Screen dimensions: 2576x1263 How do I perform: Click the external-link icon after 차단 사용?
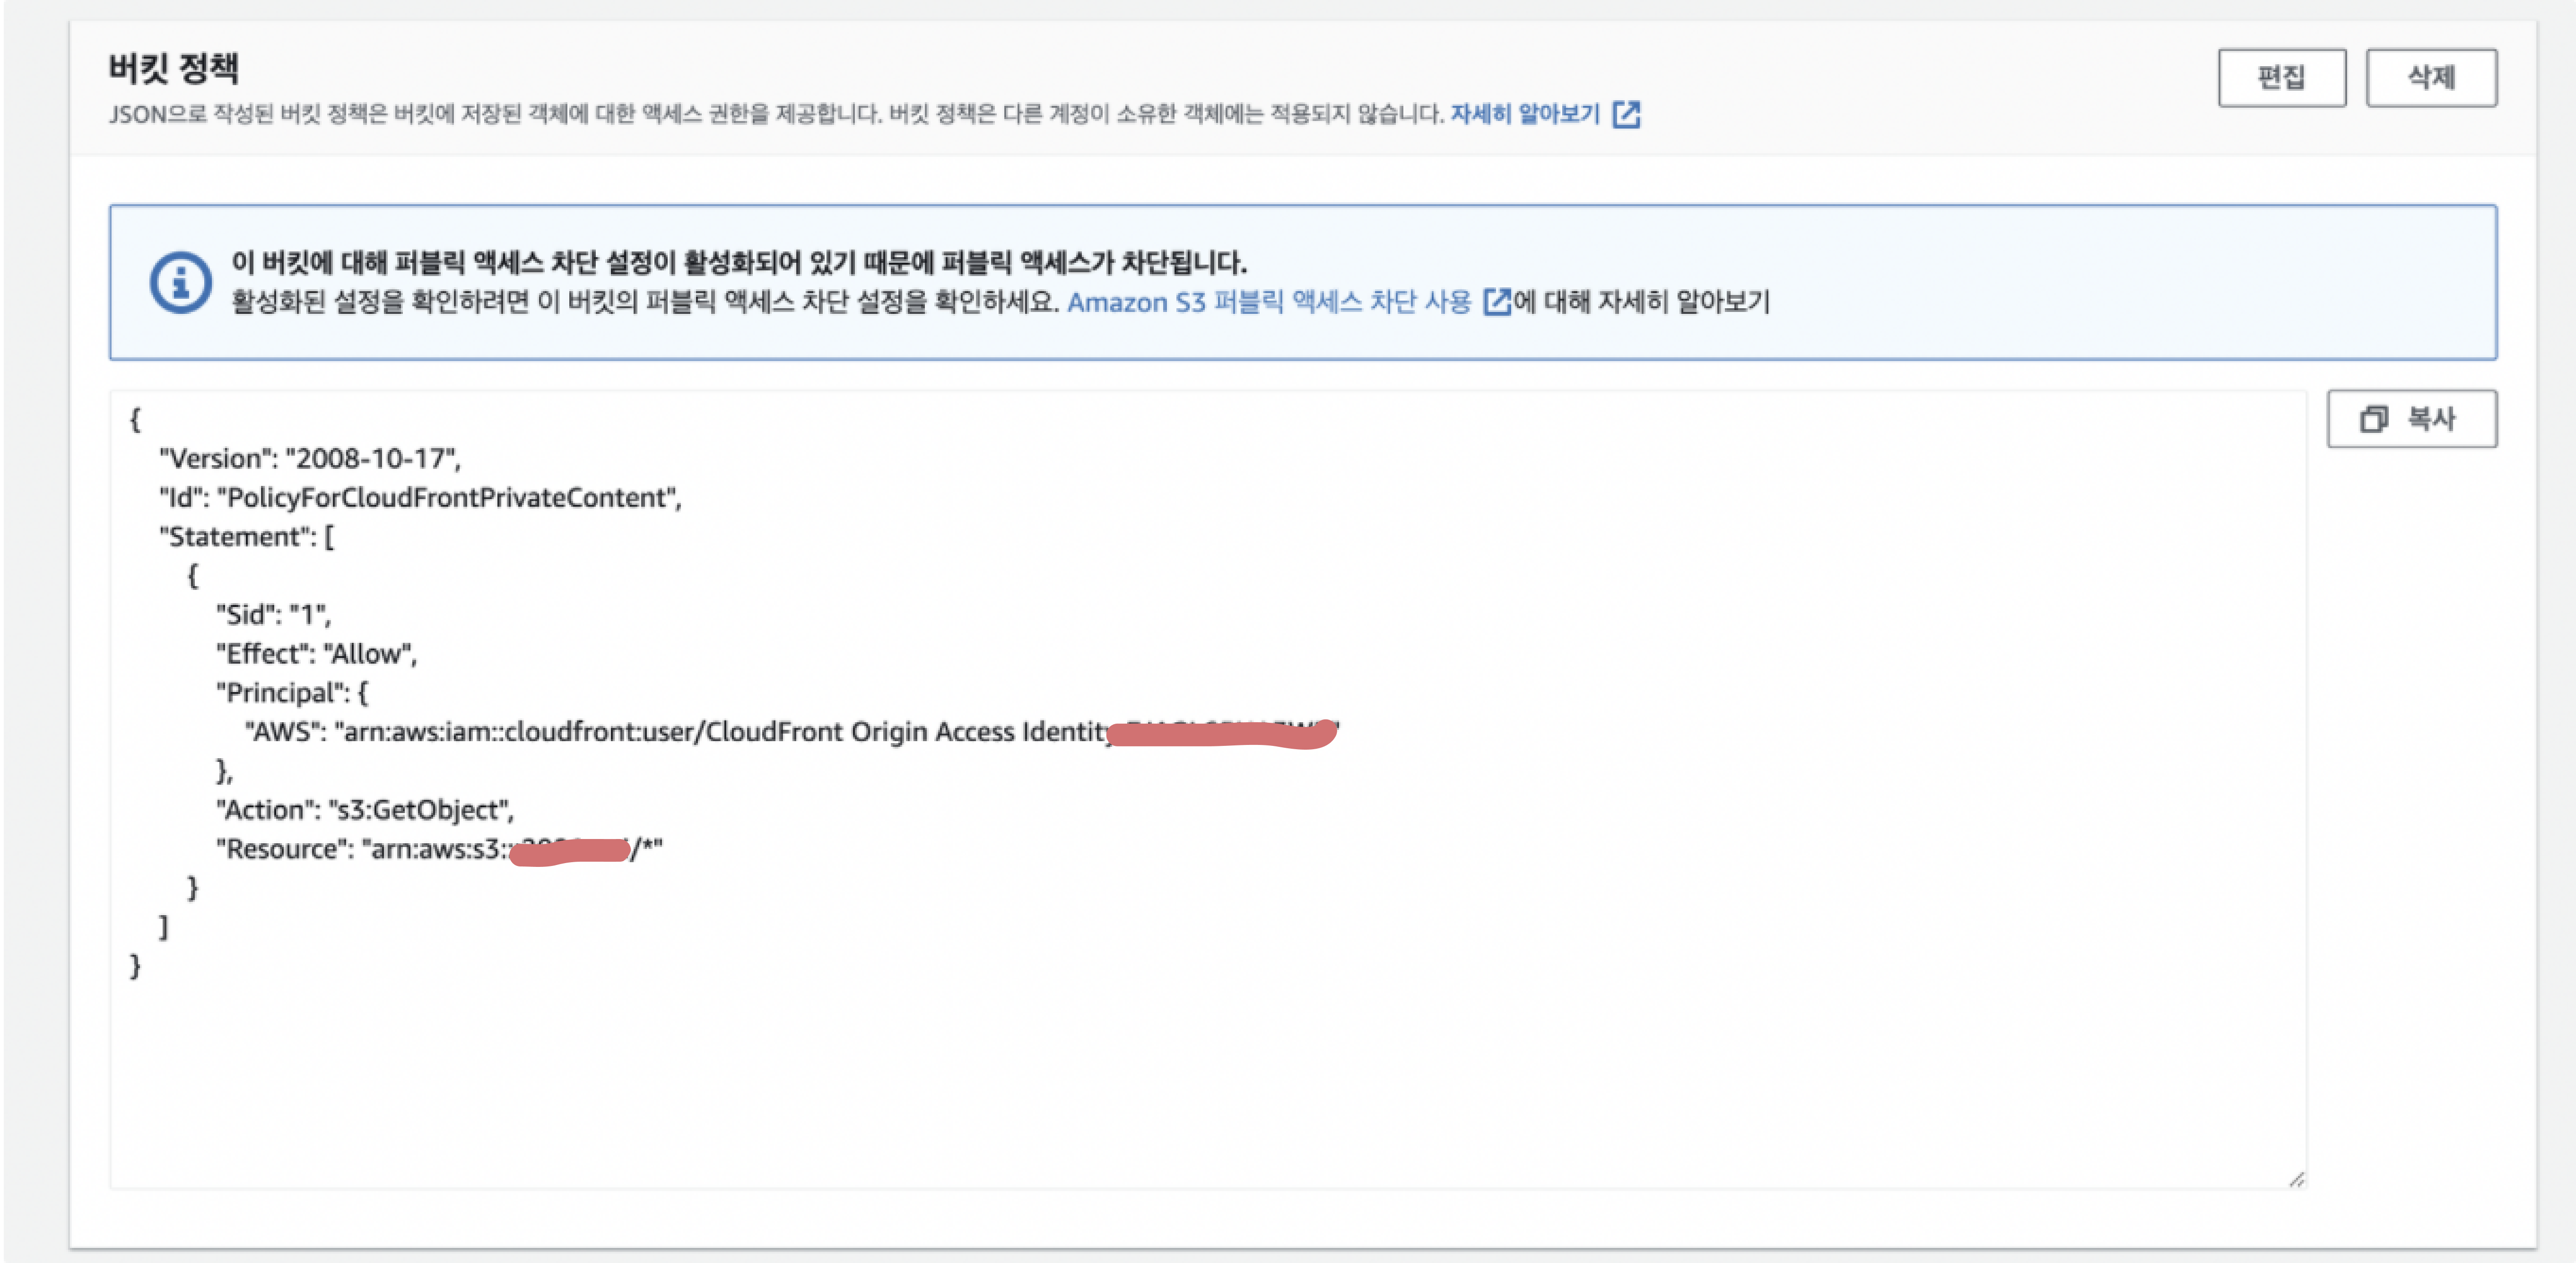(x=1496, y=301)
